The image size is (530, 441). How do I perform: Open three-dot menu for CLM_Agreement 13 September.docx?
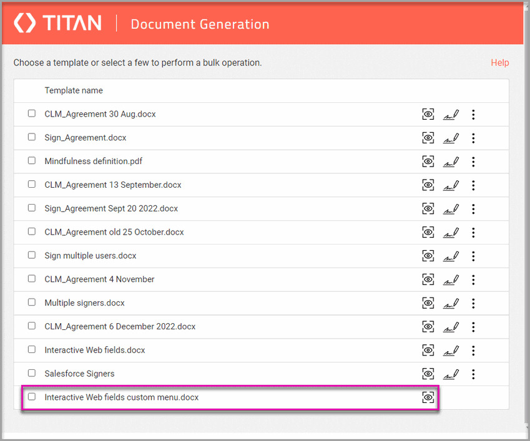pos(473,186)
